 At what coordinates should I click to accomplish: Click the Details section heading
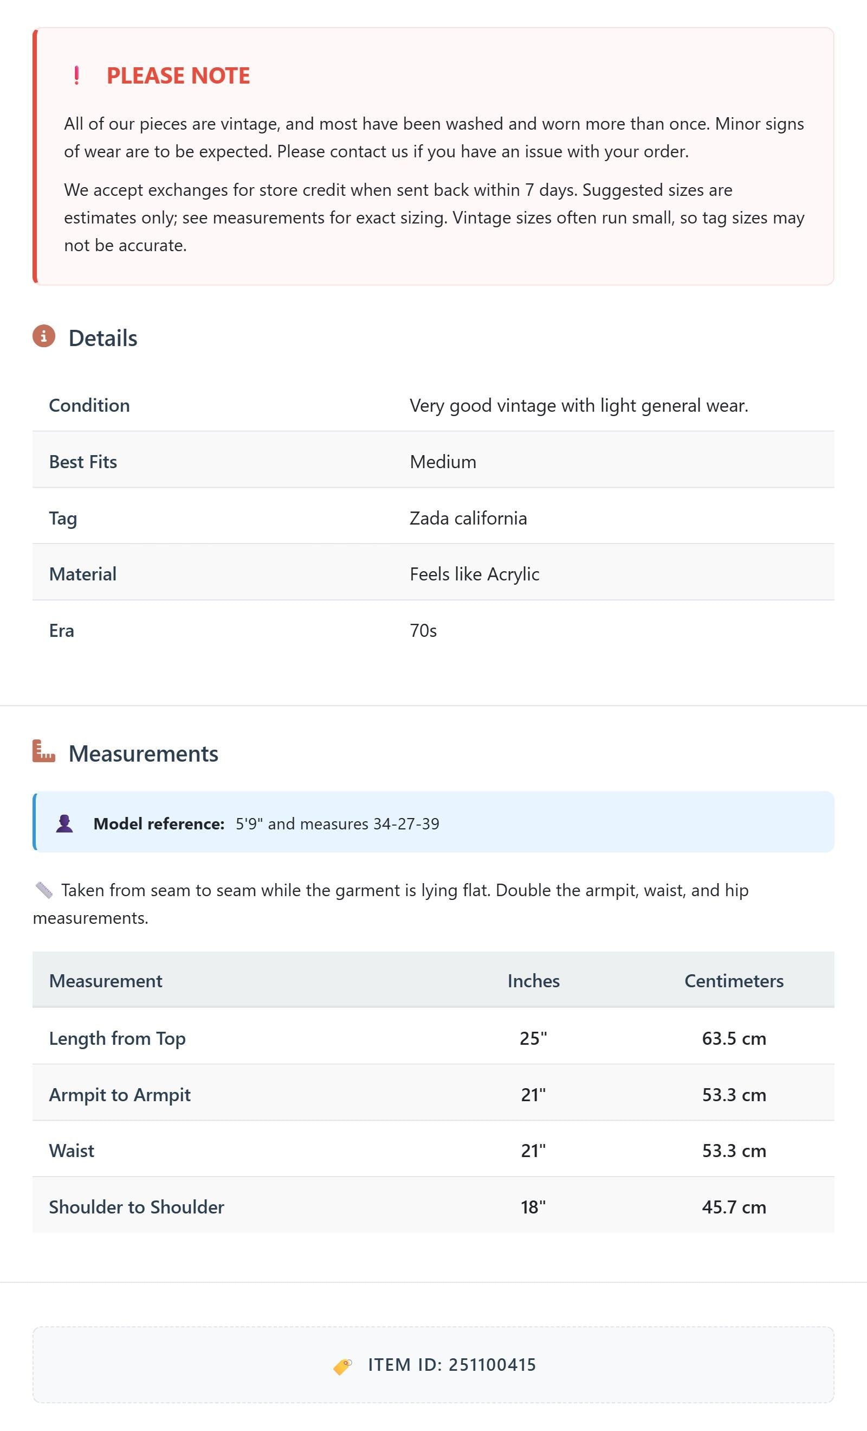click(103, 338)
